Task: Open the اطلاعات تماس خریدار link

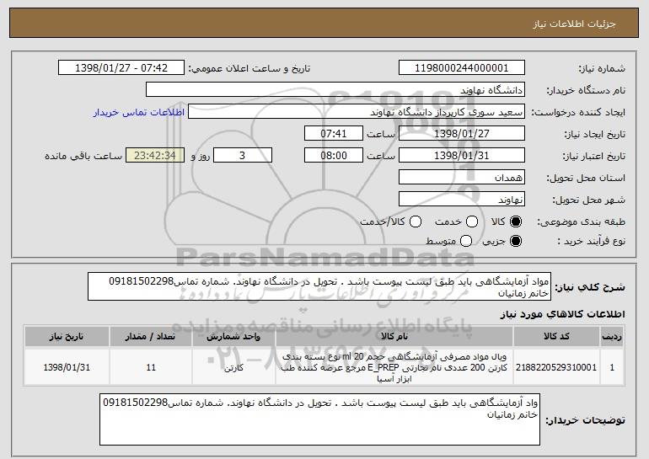Action: (139, 113)
